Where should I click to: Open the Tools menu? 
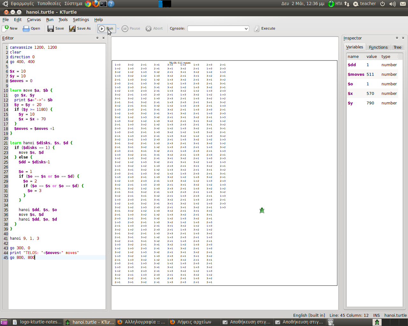pyautogui.click(x=63, y=19)
